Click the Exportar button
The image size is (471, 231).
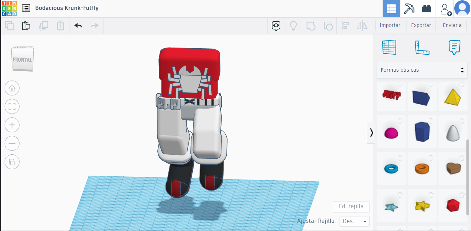(x=421, y=25)
